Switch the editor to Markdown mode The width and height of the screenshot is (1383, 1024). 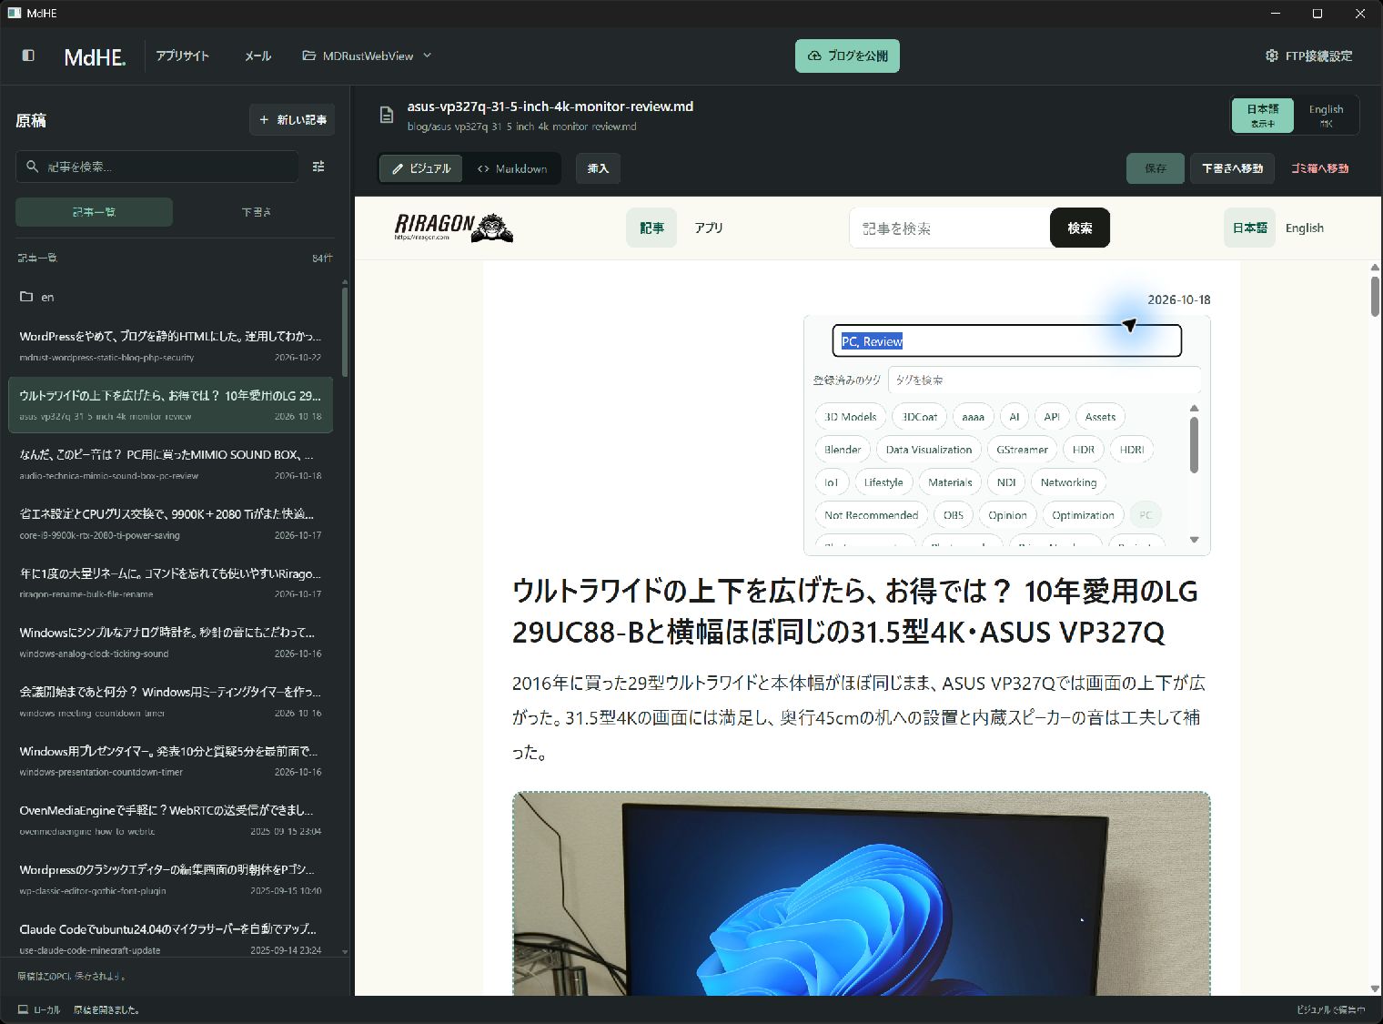[x=512, y=168]
